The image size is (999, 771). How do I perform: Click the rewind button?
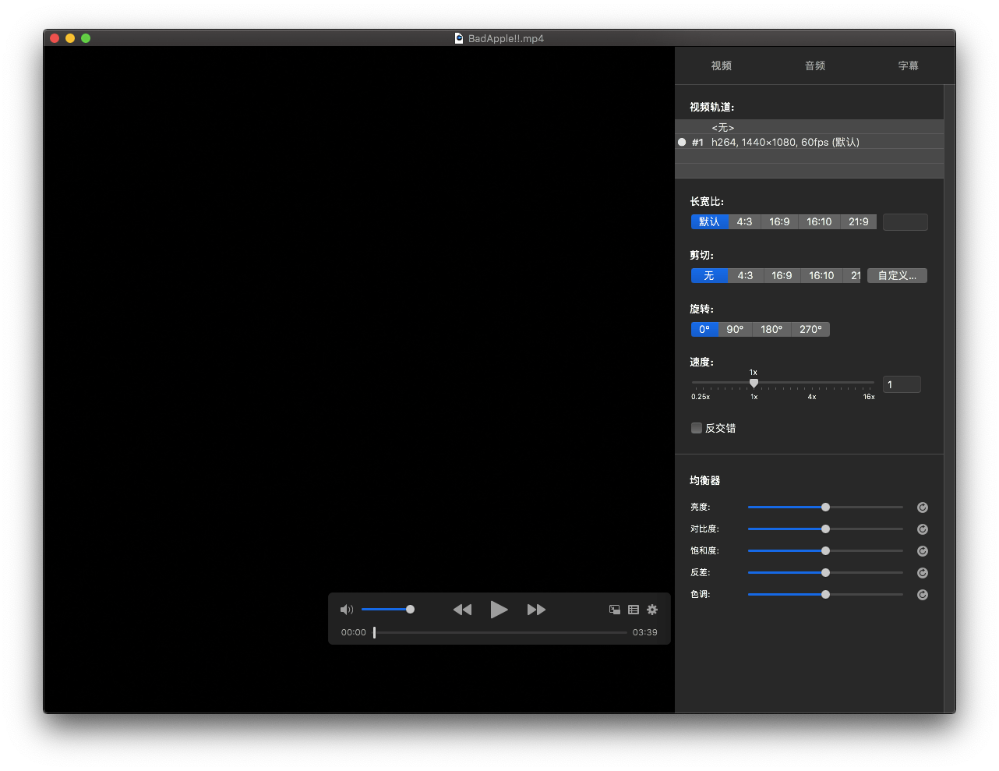coord(462,610)
